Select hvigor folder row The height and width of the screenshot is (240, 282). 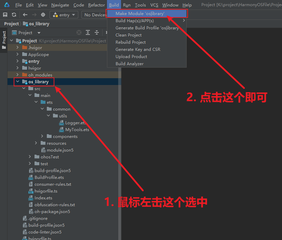64,68
